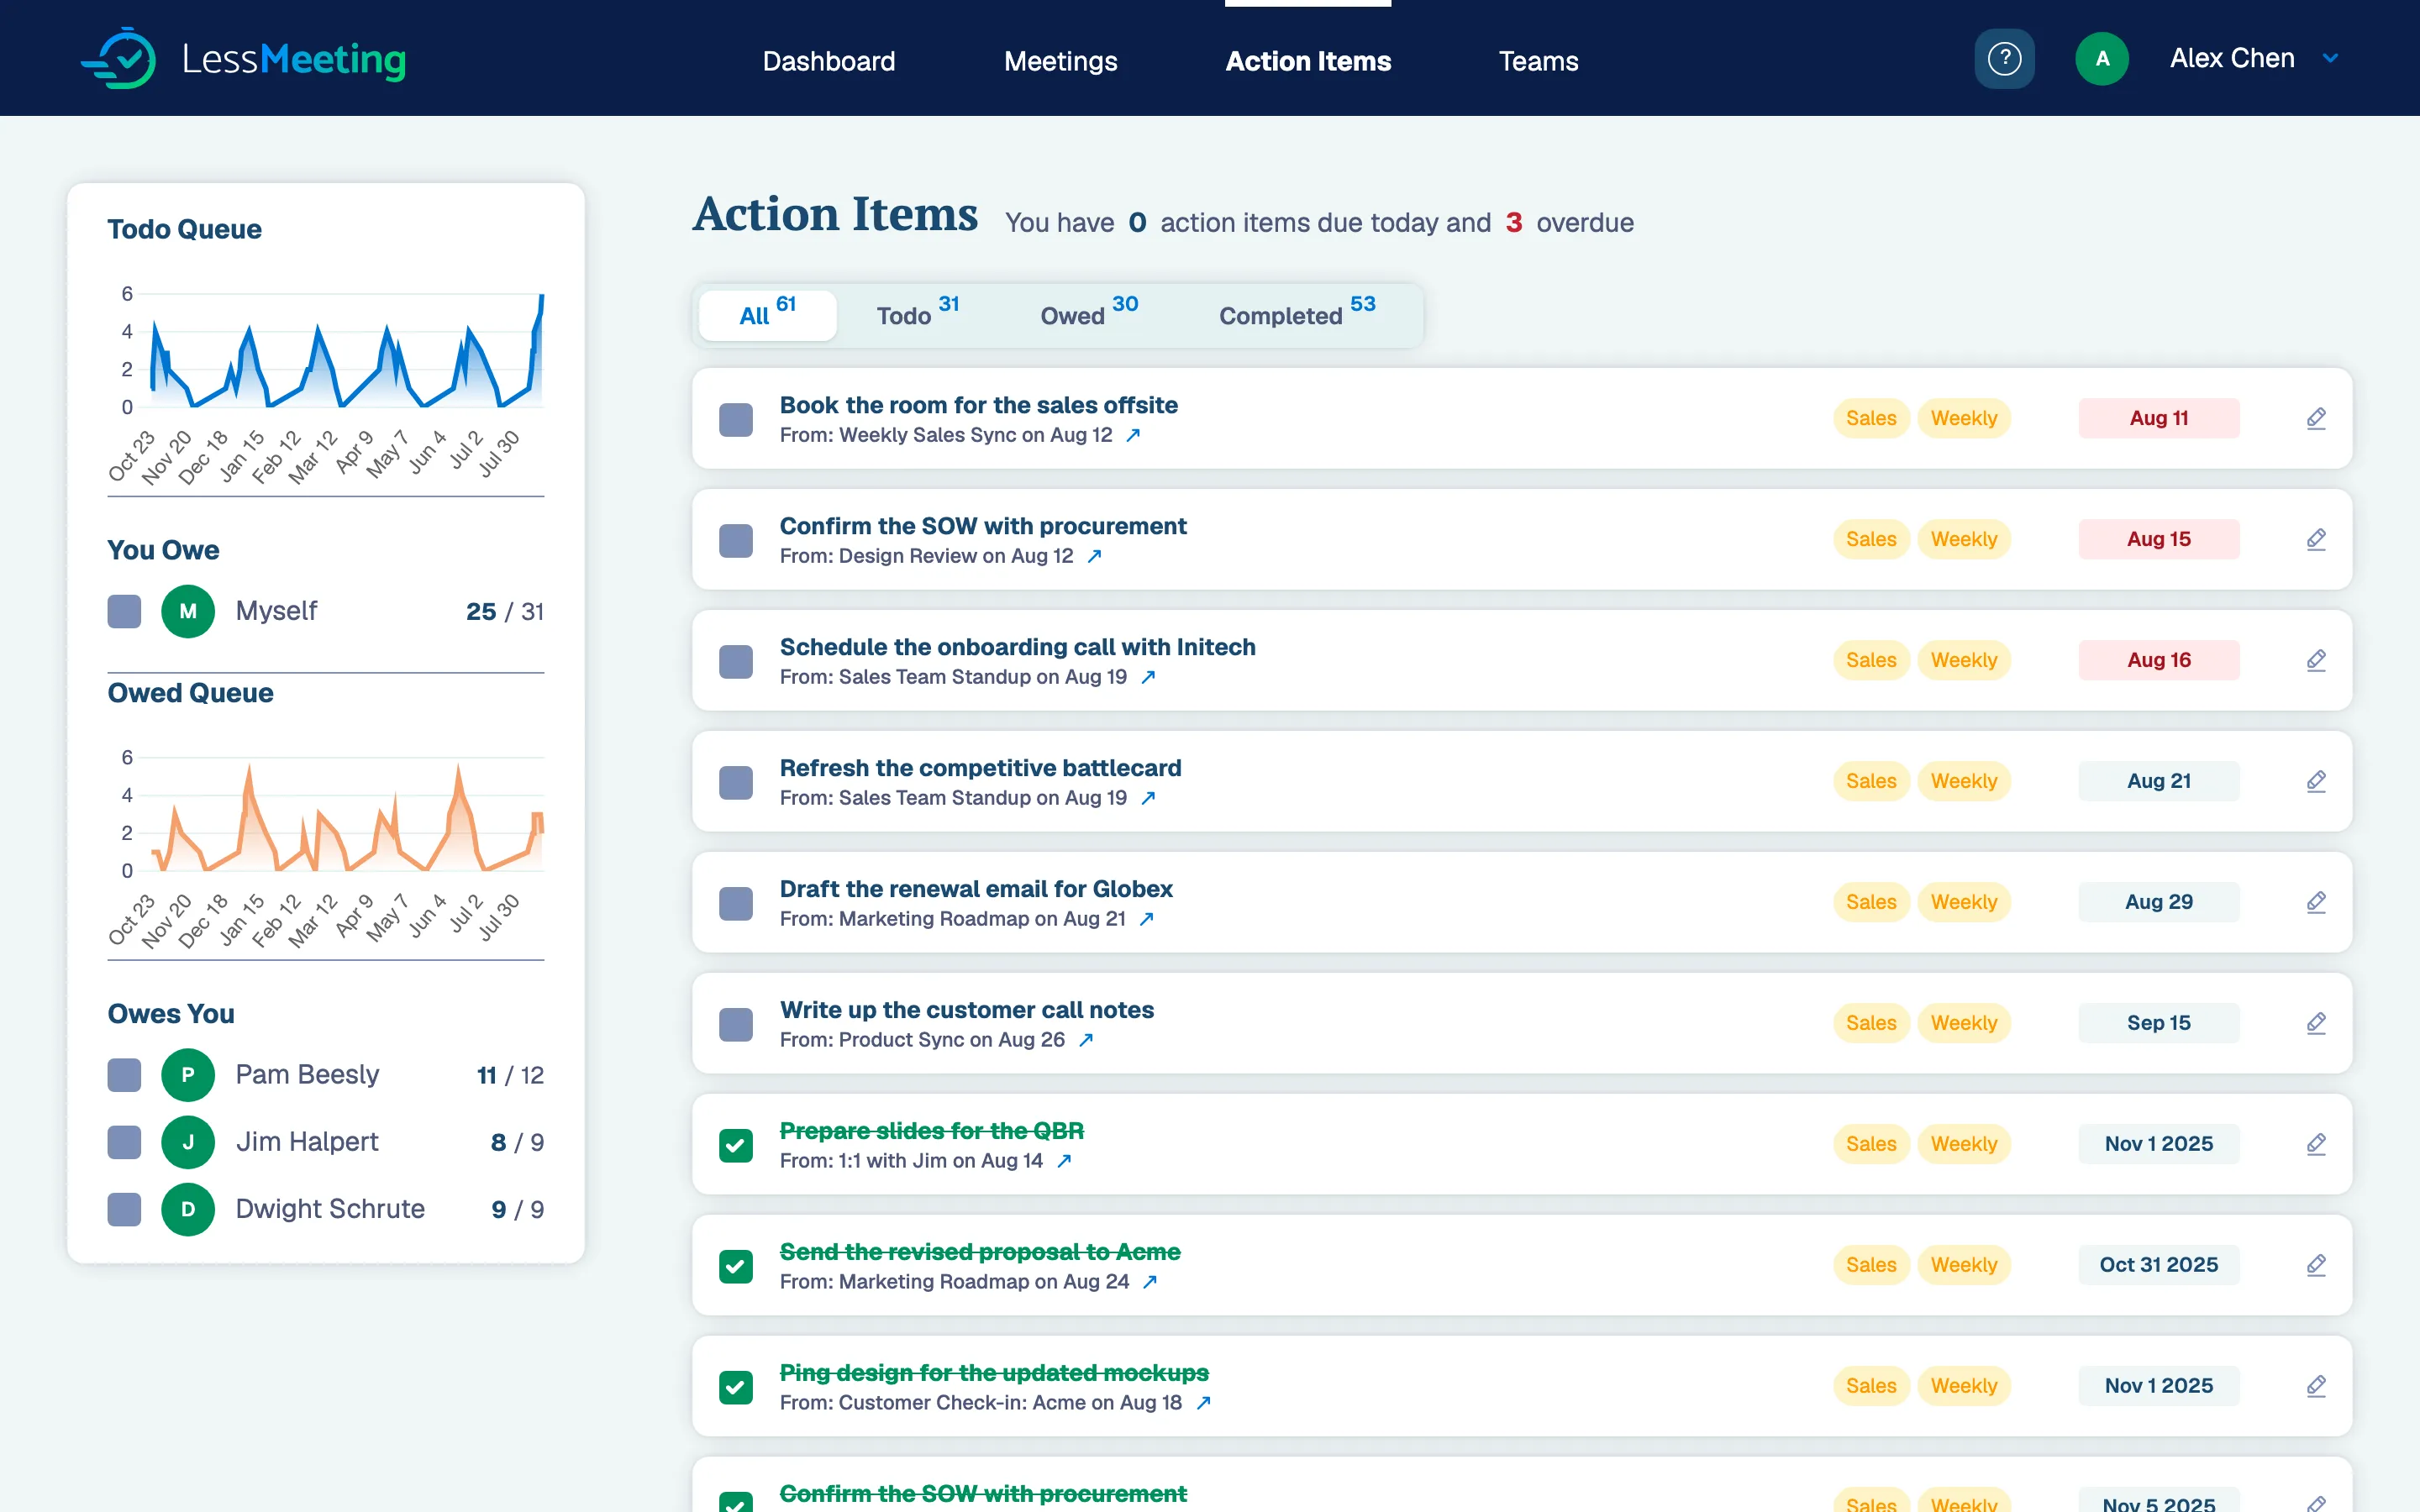Click the Aug 11 overdue date badge
This screenshot has height=1512, width=2420.
coord(2158,418)
